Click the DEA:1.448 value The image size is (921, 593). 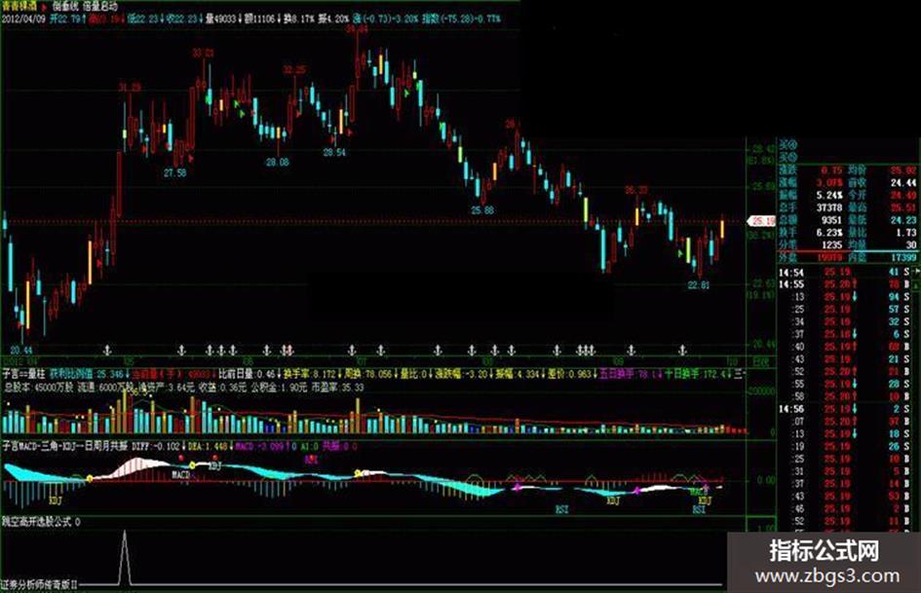(x=208, y=446)
